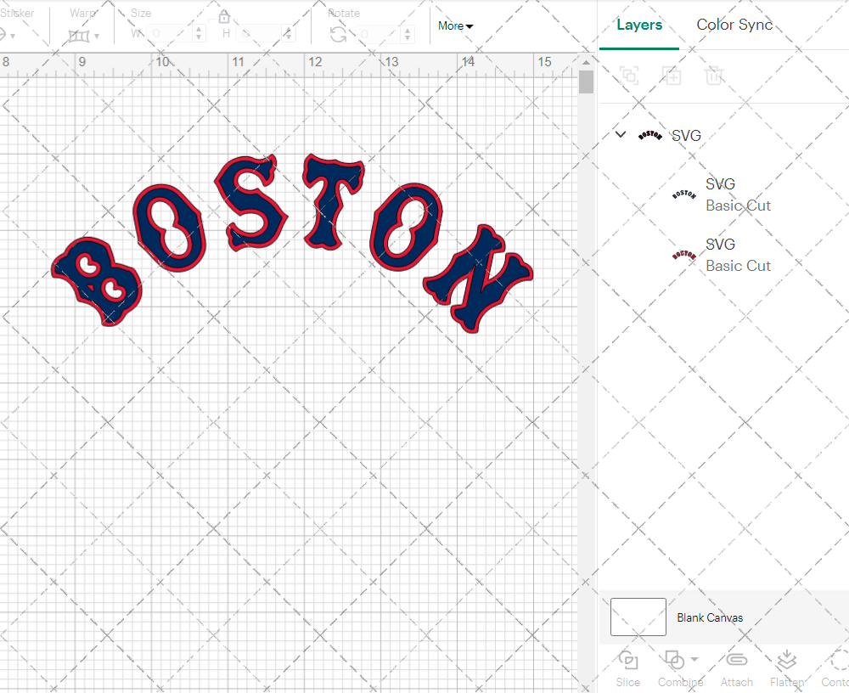
Task: Click the Slice tool icon
Action: pos(628,661)
